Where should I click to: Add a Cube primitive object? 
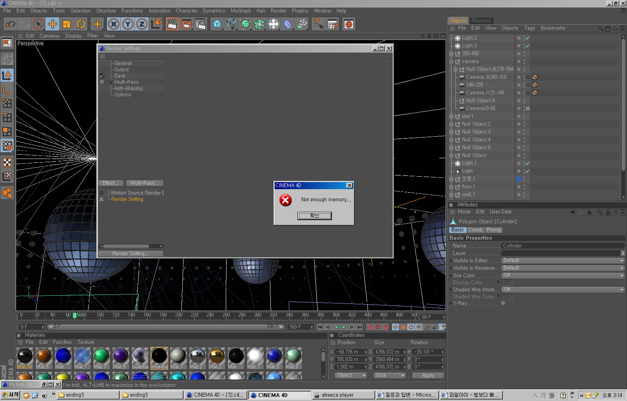pyautogui.click(x=217, y=24)
